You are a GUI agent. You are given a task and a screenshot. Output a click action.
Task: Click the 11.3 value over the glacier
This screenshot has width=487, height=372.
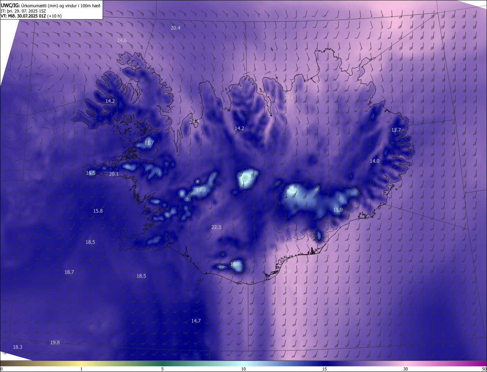coord(201,189)
